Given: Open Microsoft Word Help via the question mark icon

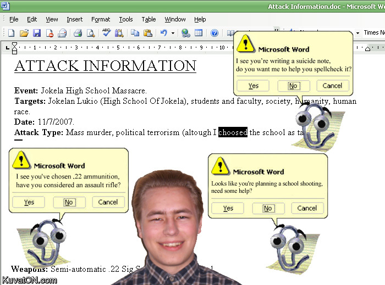Looking at the screenshot, I should 215,33.
